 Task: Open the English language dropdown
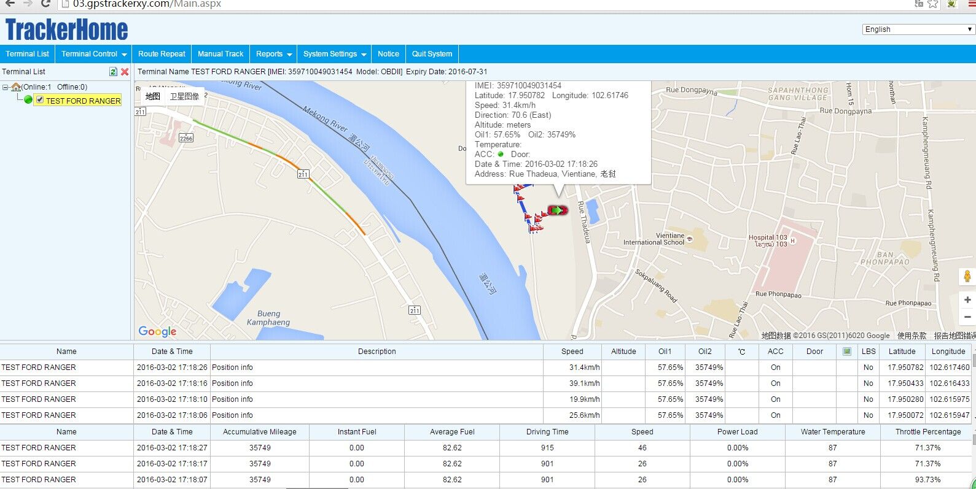(918, 29)
